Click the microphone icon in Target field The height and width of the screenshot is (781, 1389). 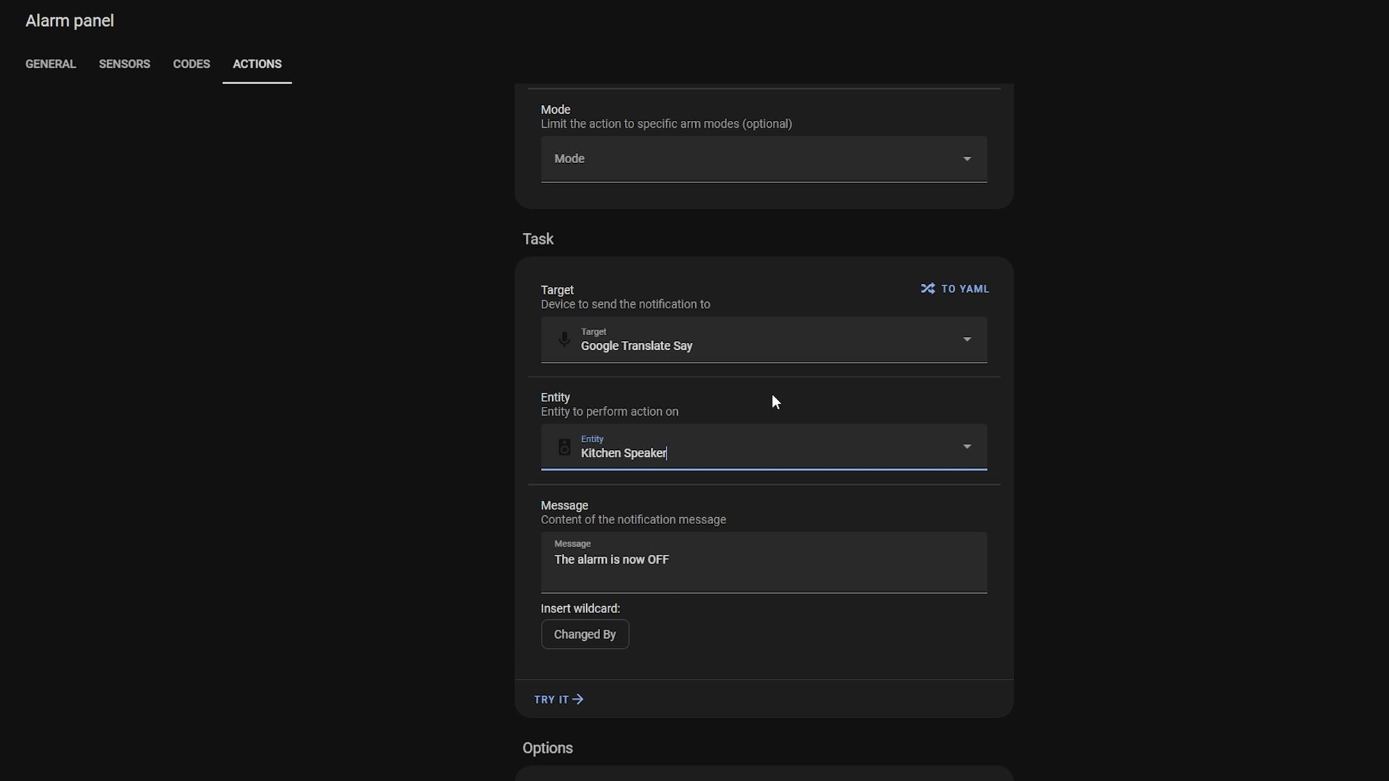[x=563, y=339]
